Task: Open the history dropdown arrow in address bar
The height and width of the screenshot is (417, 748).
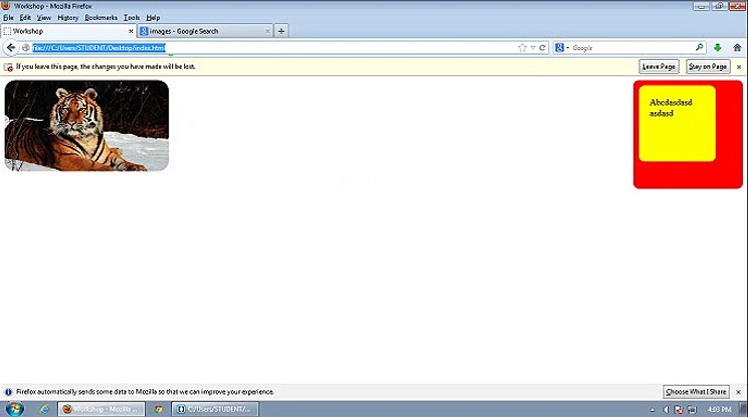Action: click(533, 48)
